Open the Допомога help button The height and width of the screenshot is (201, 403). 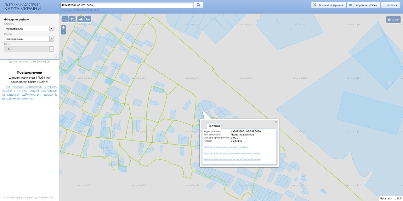coord(391,5)
